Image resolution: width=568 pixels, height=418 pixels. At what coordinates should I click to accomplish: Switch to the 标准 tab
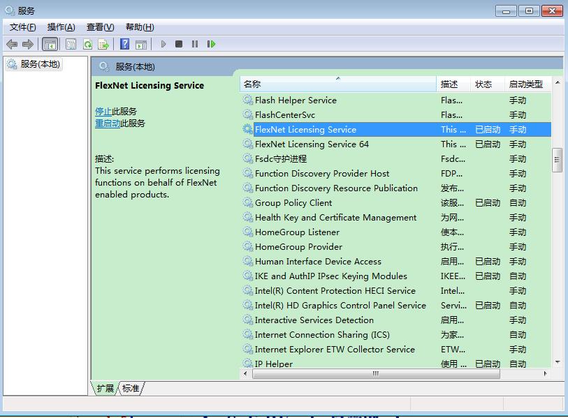click(131, 388)
